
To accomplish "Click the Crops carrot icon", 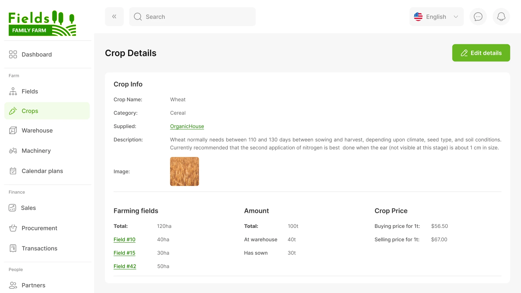I will (13, 111).
